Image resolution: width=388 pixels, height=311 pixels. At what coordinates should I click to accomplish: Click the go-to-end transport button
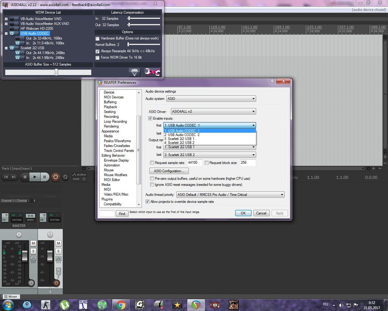[14, 177]
